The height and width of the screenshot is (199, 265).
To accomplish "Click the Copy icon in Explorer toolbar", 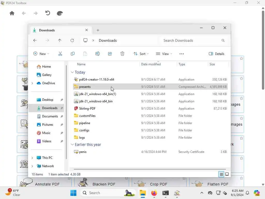I will pos(73,54).
